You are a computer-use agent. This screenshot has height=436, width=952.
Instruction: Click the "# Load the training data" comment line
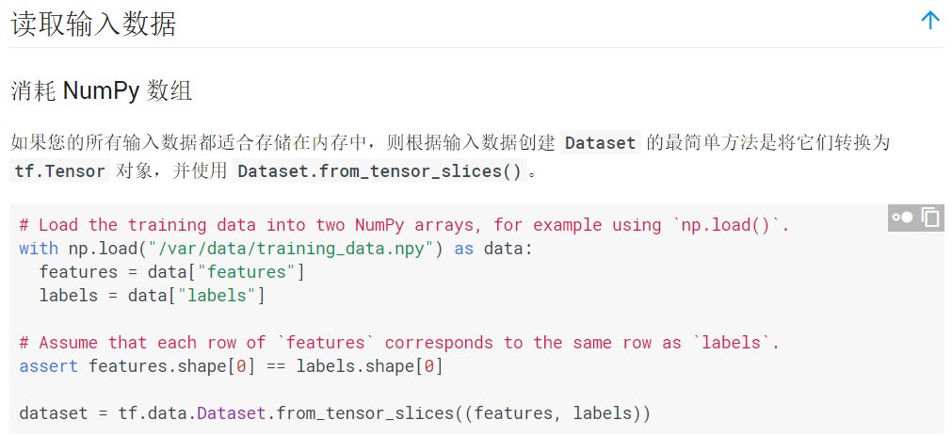[404, 225]
